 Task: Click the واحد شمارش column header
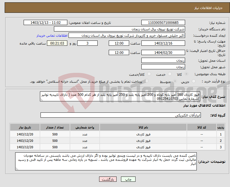tap(85, 127)
